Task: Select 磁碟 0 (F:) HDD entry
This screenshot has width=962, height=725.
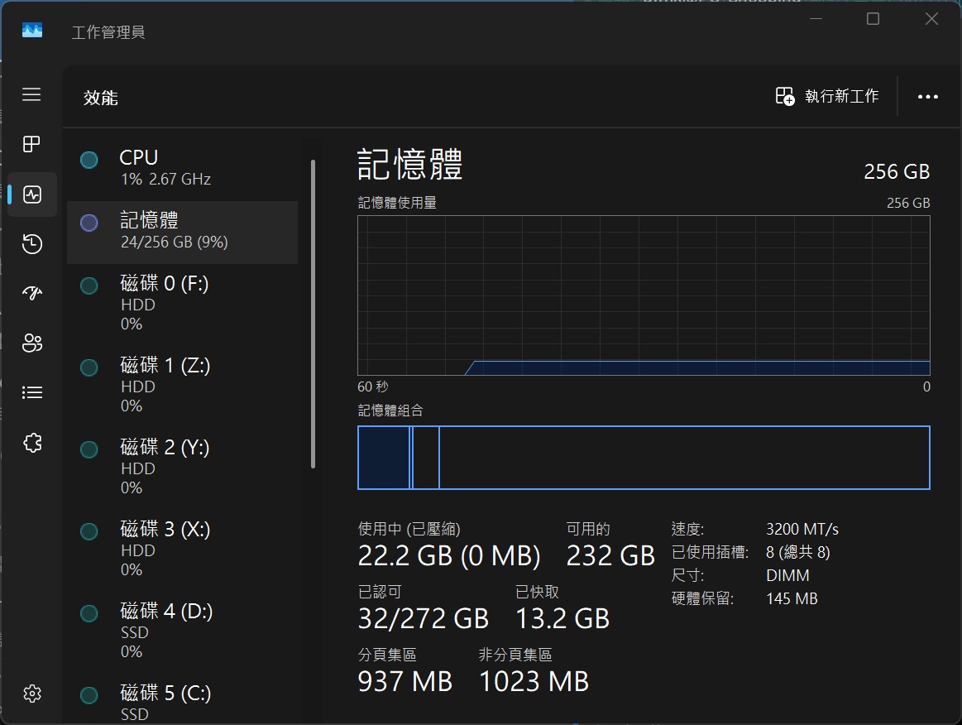Action: [x=182, y=303]
